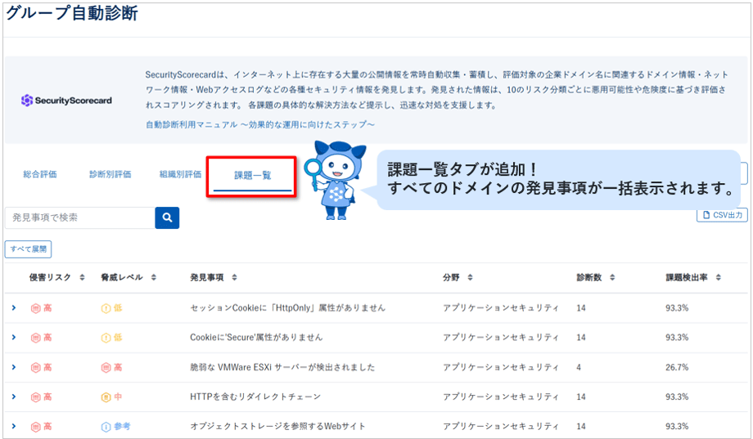The height and width of the screenshot is (439, 753).
Task: Click the 26.7% detection rate value
Action: 677,367
